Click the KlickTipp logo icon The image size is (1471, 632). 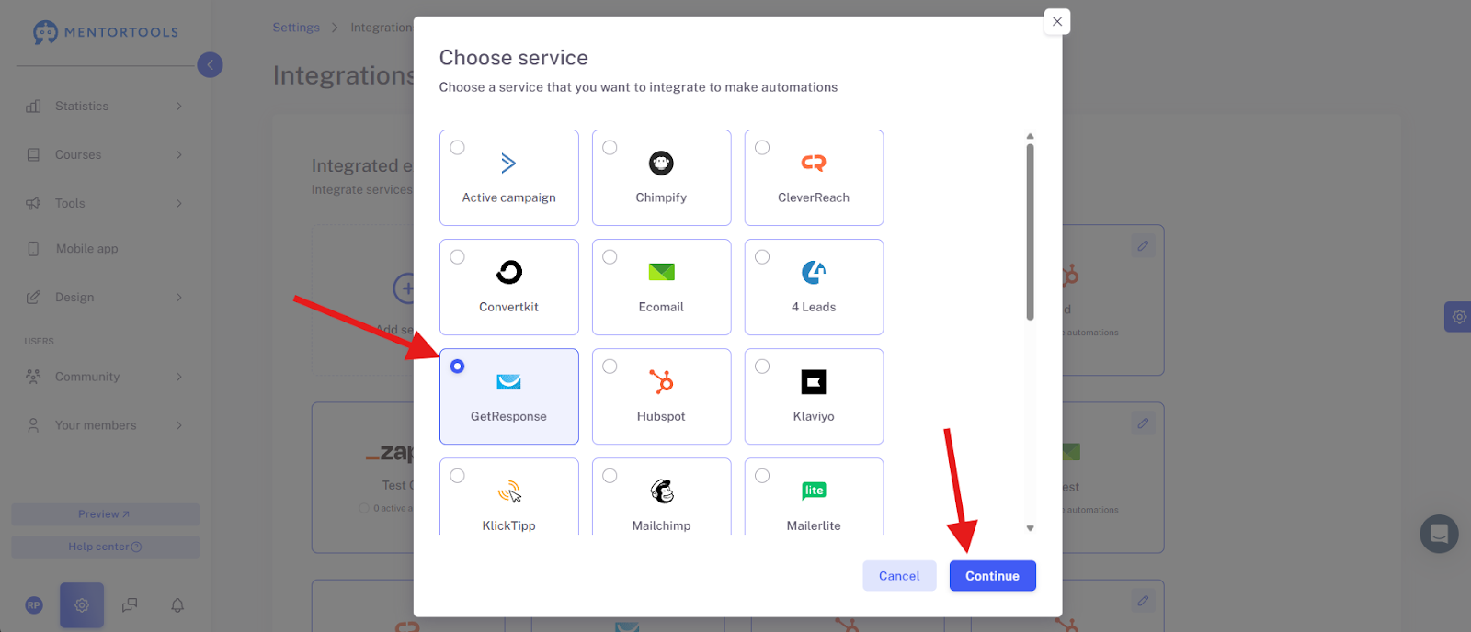point(508,491)
